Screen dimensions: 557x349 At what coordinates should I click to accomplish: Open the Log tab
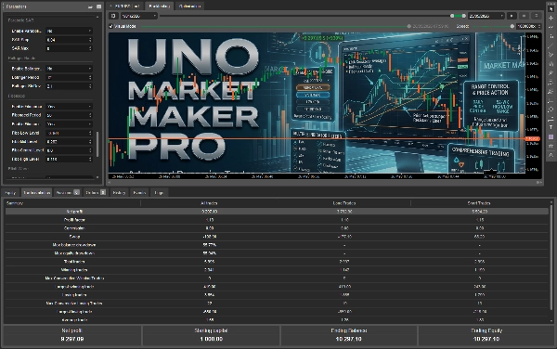click(x=159, y=192)
